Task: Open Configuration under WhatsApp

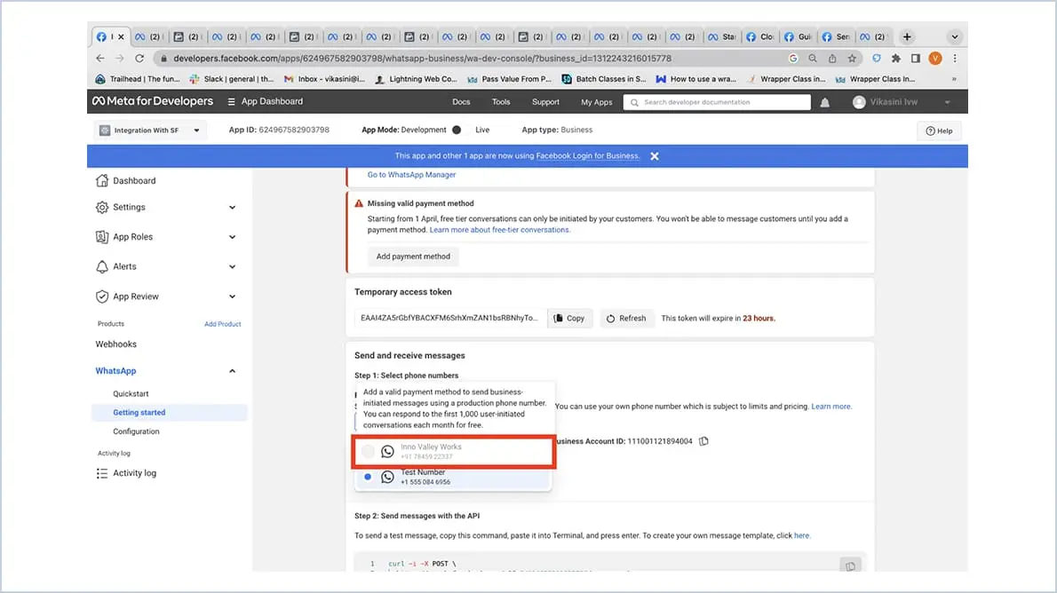Action: (136, 432)
